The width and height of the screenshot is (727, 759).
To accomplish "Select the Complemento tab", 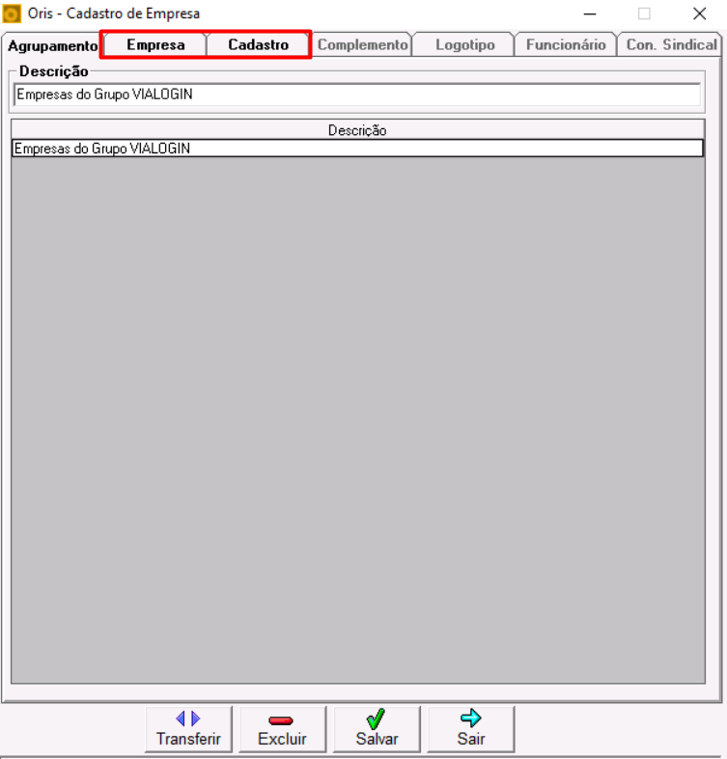I will tap(362, 45).
